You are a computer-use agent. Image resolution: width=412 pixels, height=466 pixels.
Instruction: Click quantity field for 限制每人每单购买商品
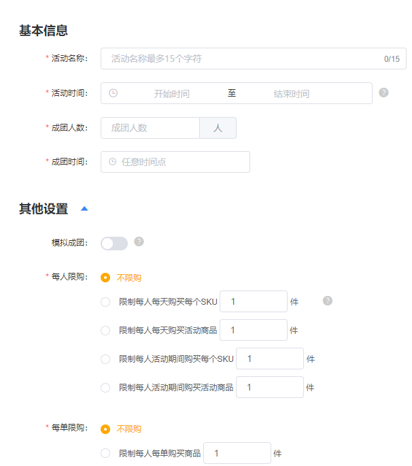237,454
